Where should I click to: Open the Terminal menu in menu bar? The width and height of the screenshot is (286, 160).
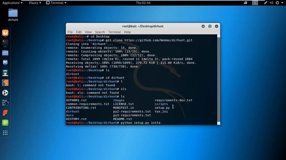(x=114, y=32)
